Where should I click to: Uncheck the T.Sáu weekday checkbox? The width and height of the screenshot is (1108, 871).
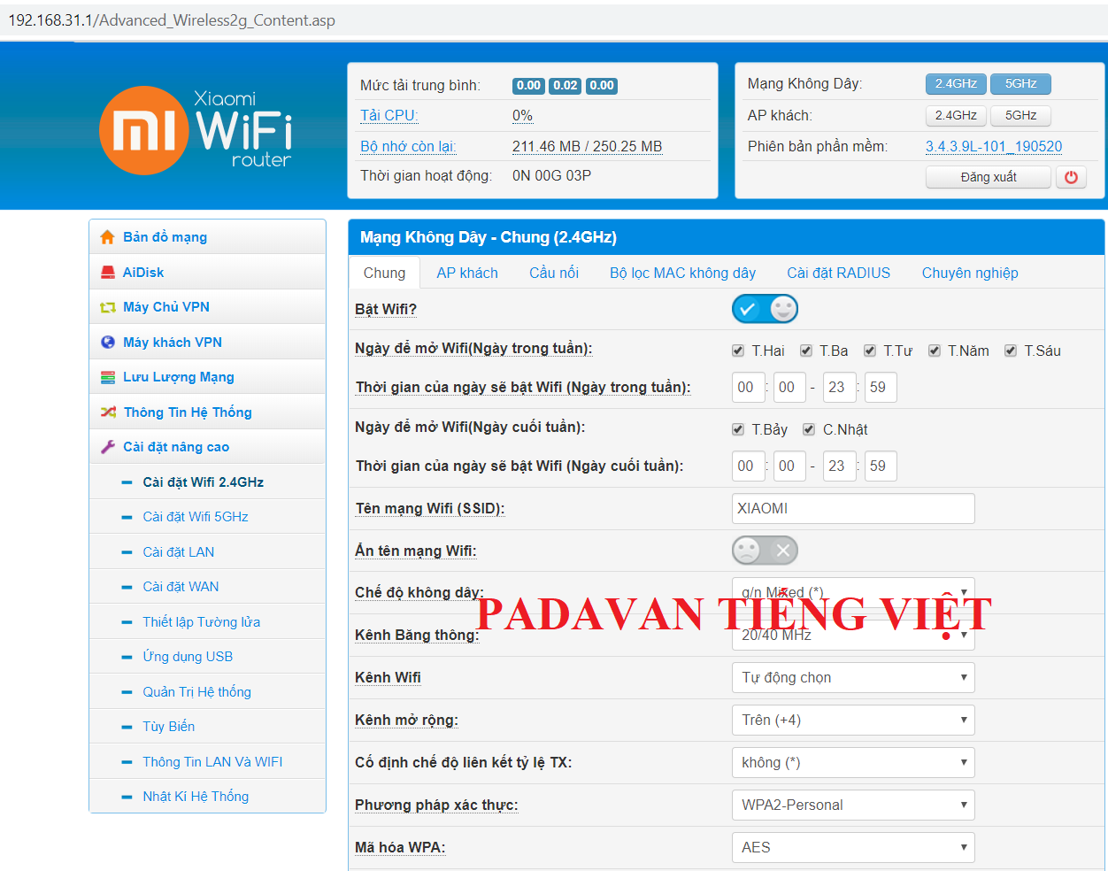click(1011, 351)
